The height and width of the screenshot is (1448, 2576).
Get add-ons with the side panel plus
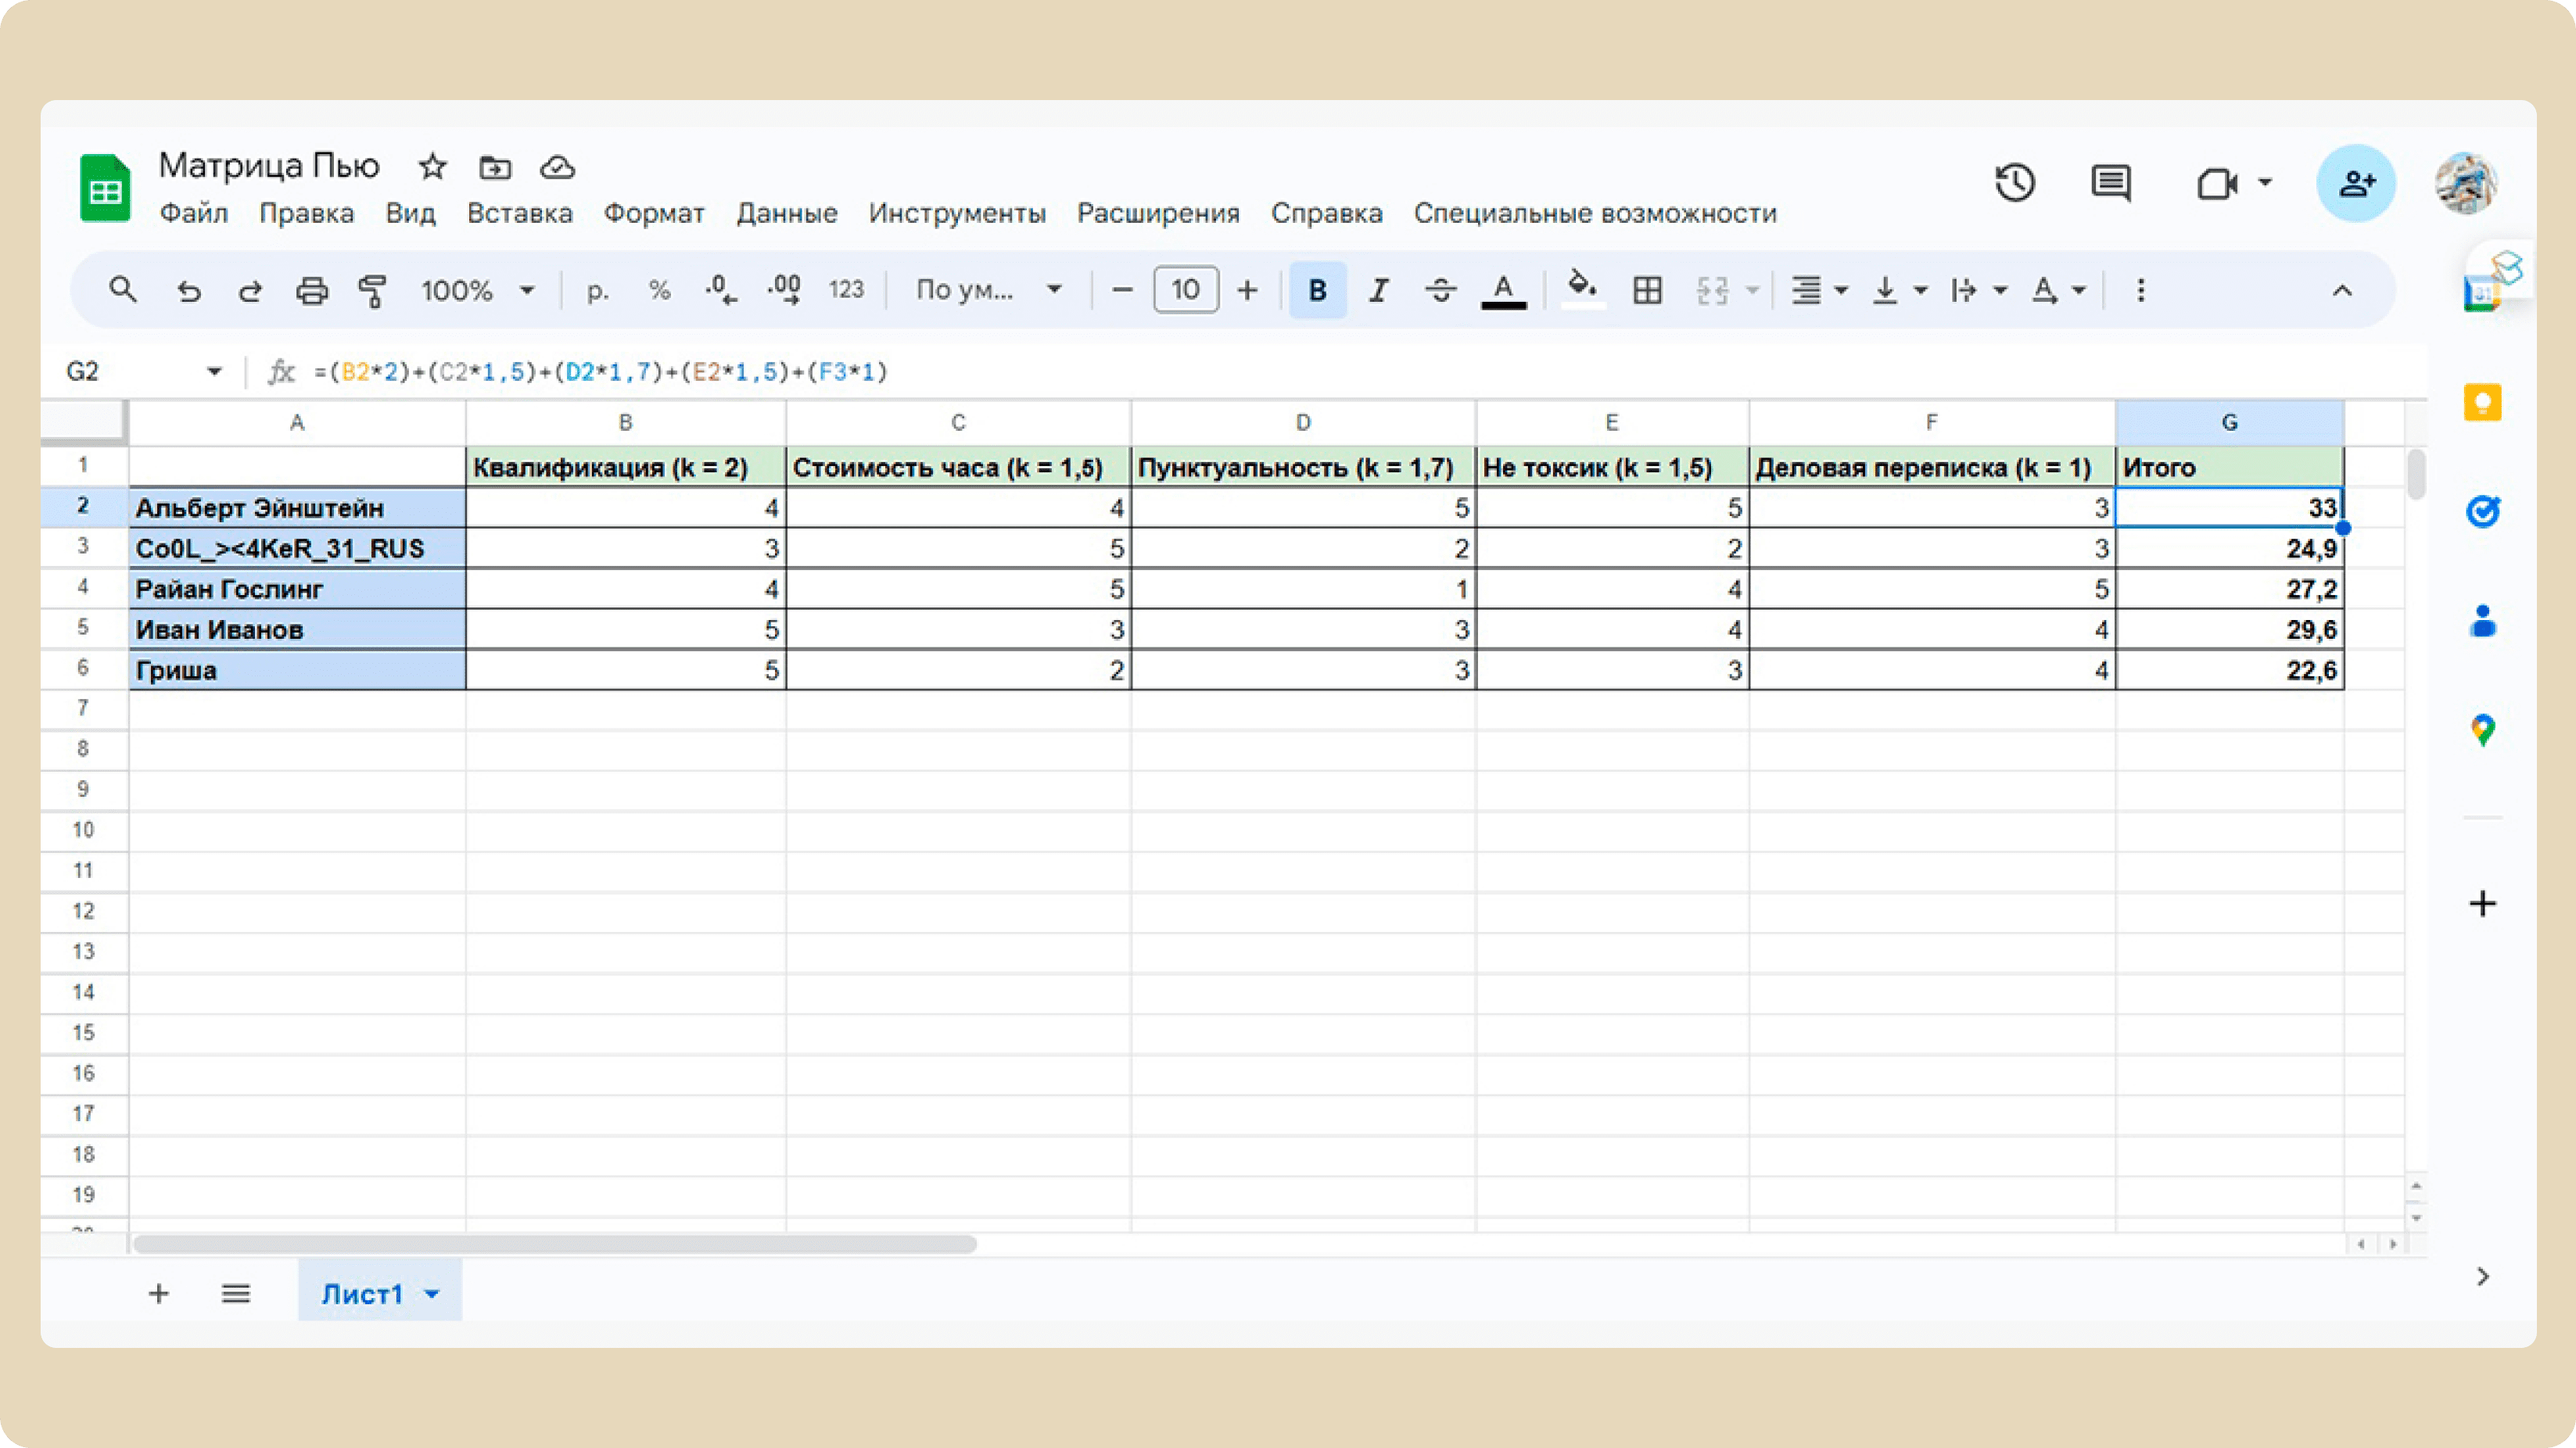2483,904
